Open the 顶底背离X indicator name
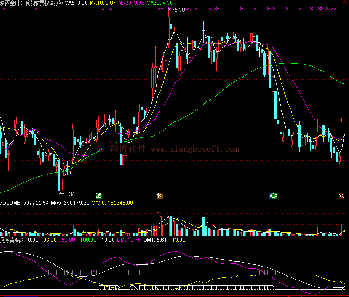 [12, 240]
